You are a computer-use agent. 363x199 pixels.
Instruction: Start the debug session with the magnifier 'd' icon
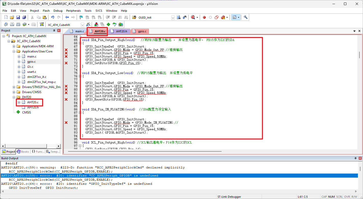tap(193, 17)
